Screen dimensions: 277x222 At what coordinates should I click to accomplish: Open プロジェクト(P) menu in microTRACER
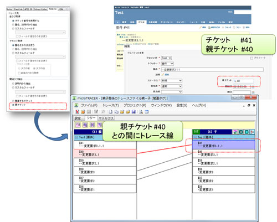135,105
